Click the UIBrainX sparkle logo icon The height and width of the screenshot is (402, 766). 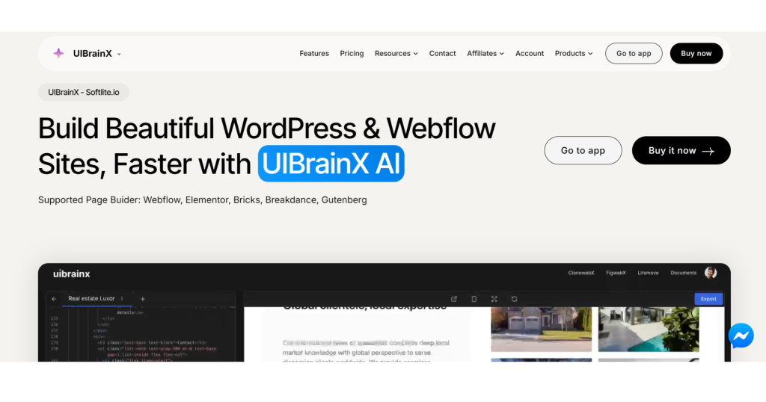58,53
